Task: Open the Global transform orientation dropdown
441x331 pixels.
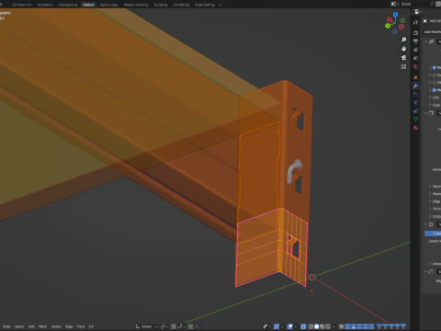Action: [x=146, y=326]
